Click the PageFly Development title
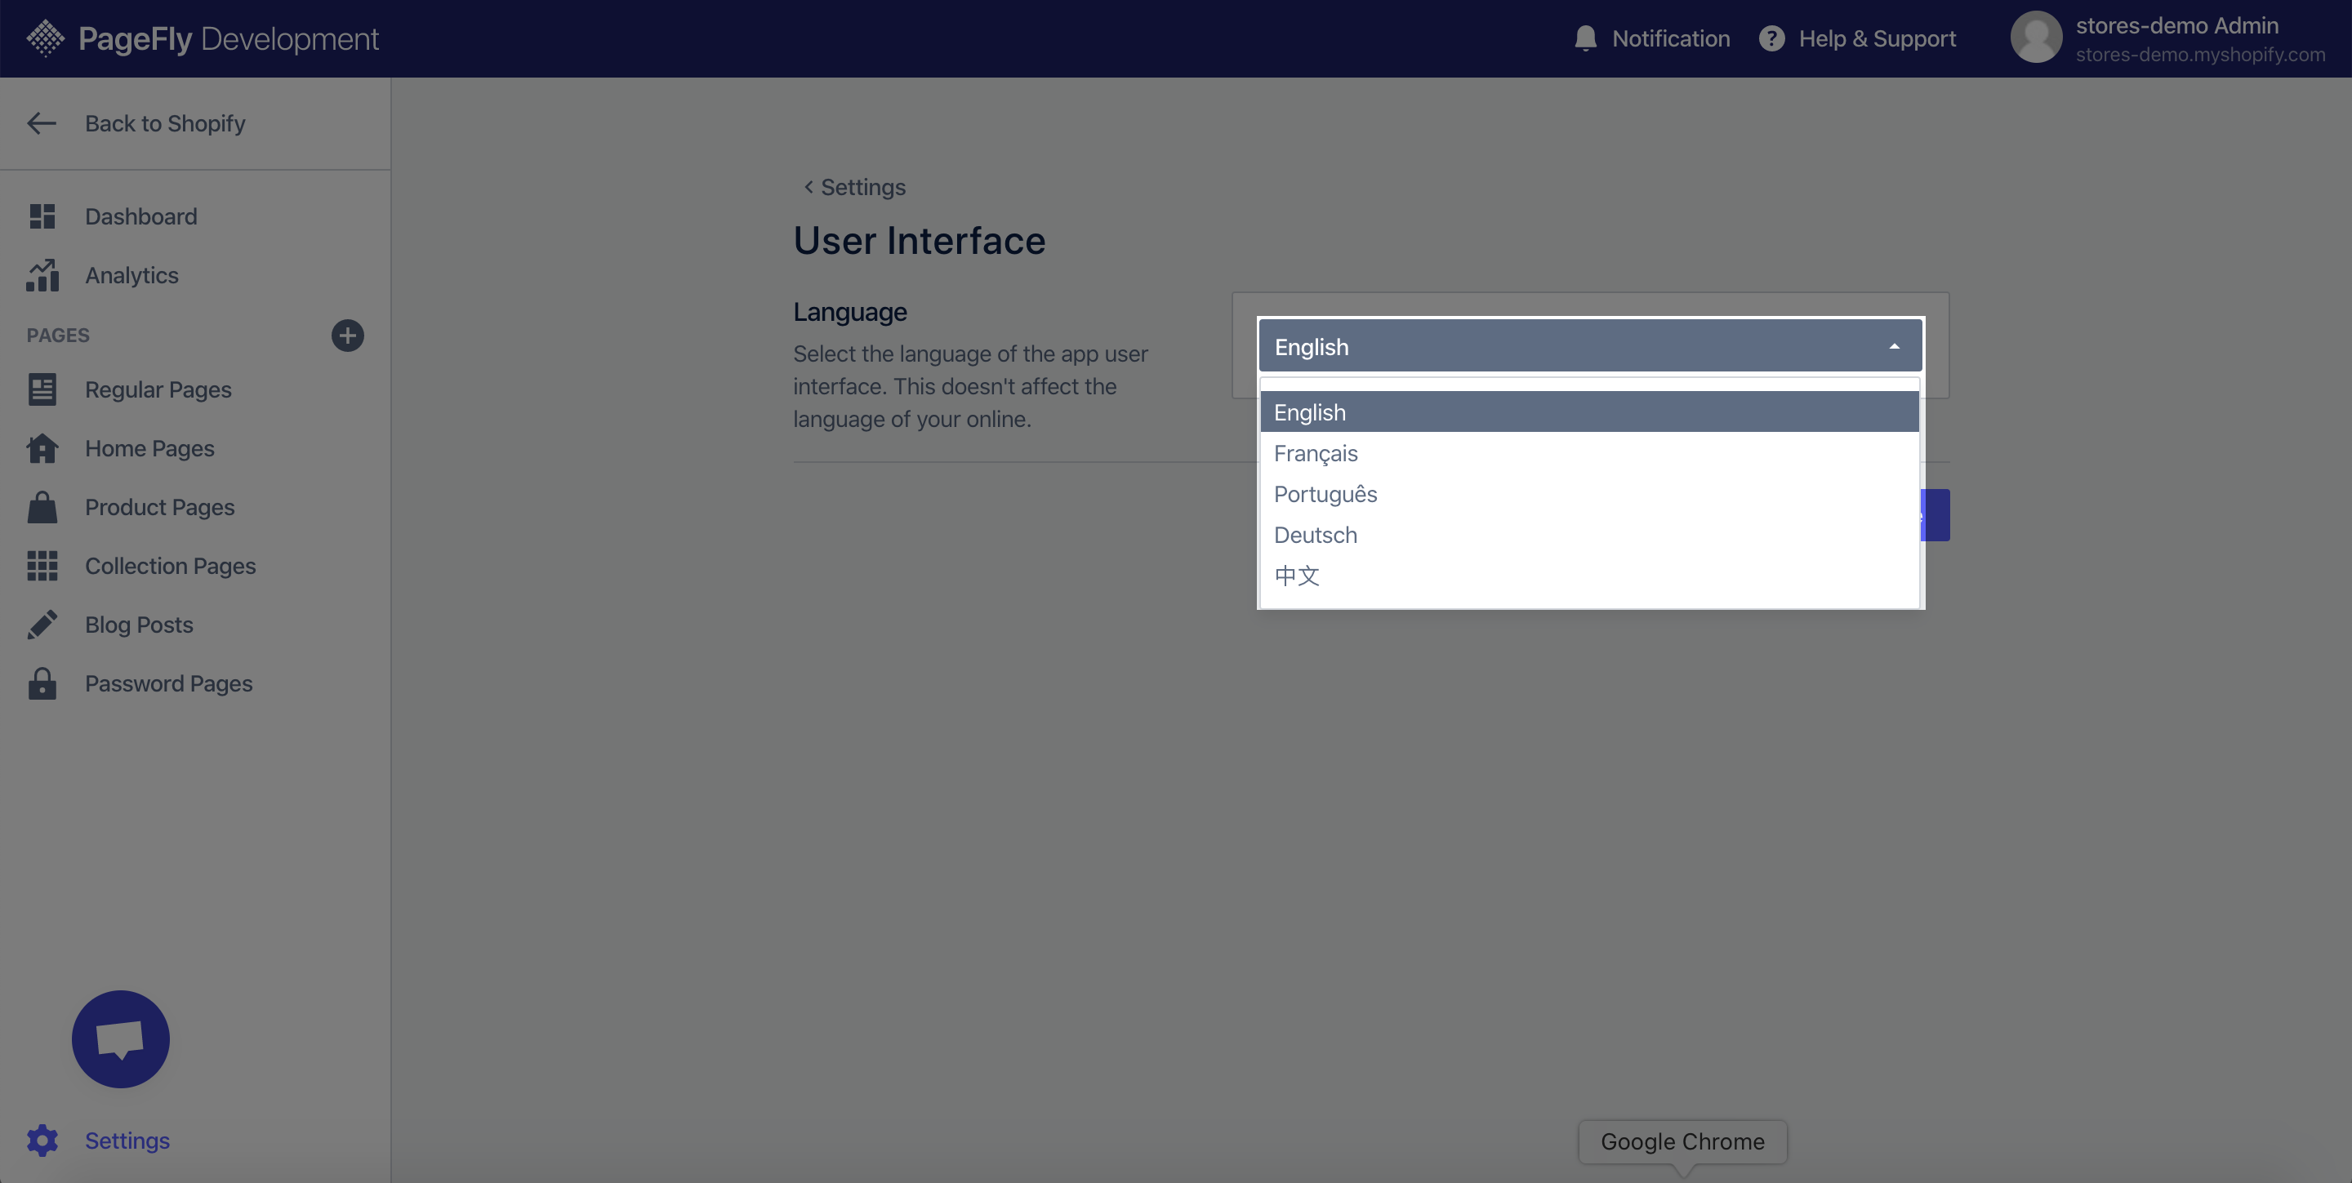 pyautogui.click(x=229, y=38)
